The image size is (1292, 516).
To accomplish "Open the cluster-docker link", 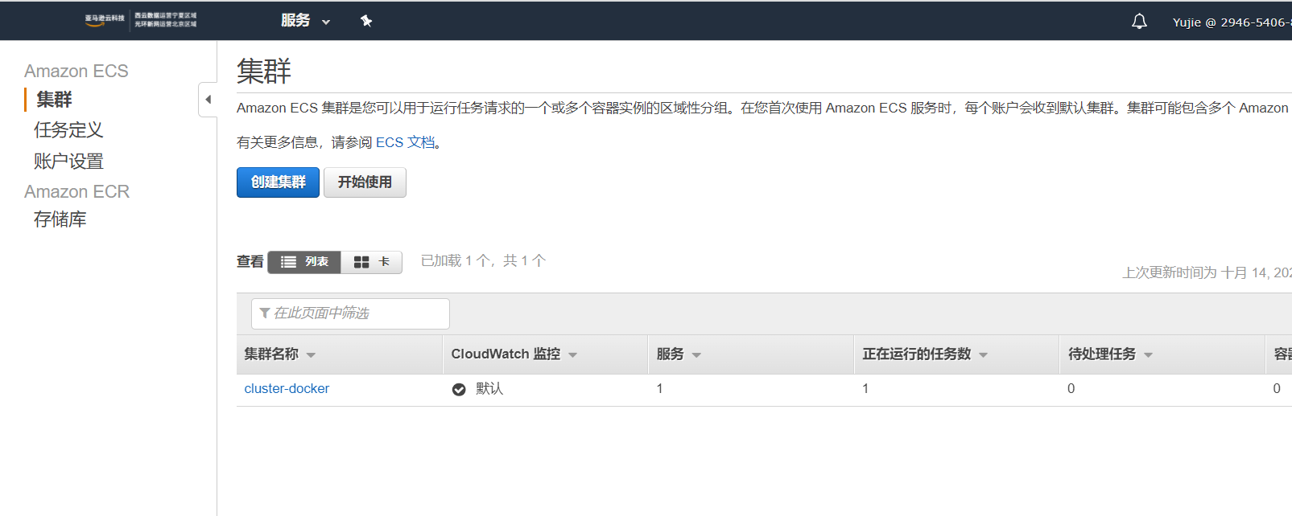I will 287,389.
